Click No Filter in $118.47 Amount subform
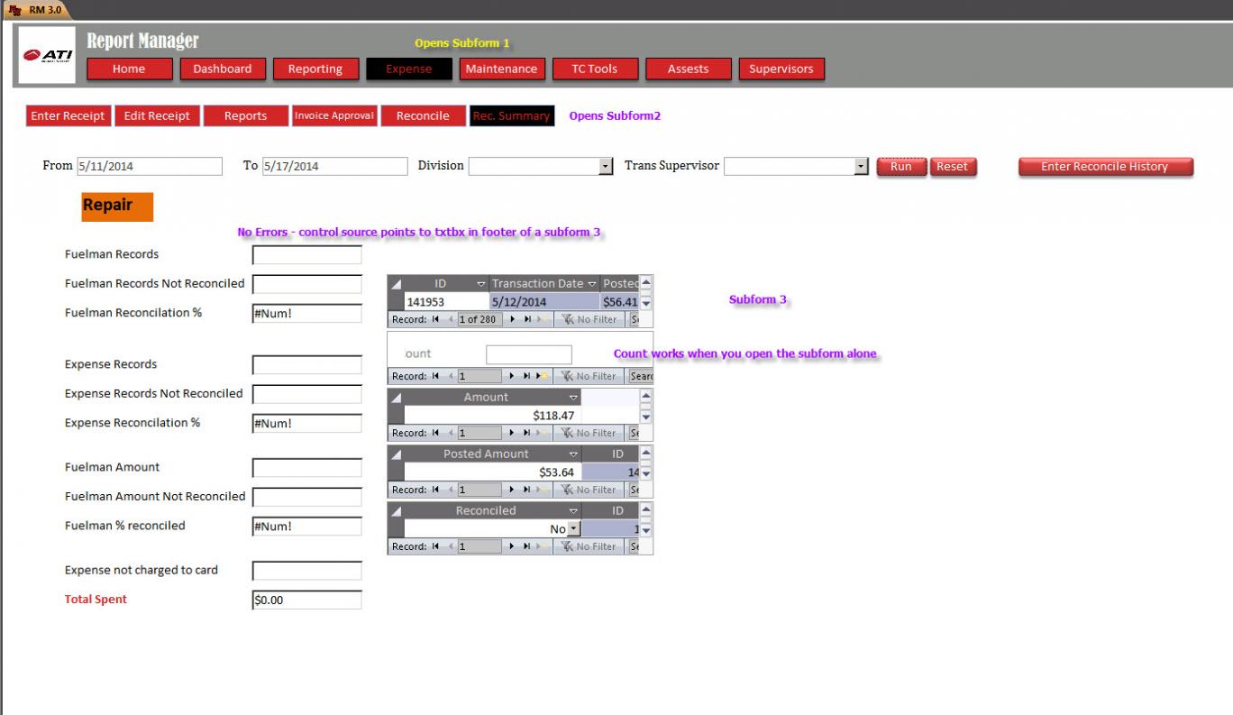This screenshot has height=715, width=1233. point(587,433)
